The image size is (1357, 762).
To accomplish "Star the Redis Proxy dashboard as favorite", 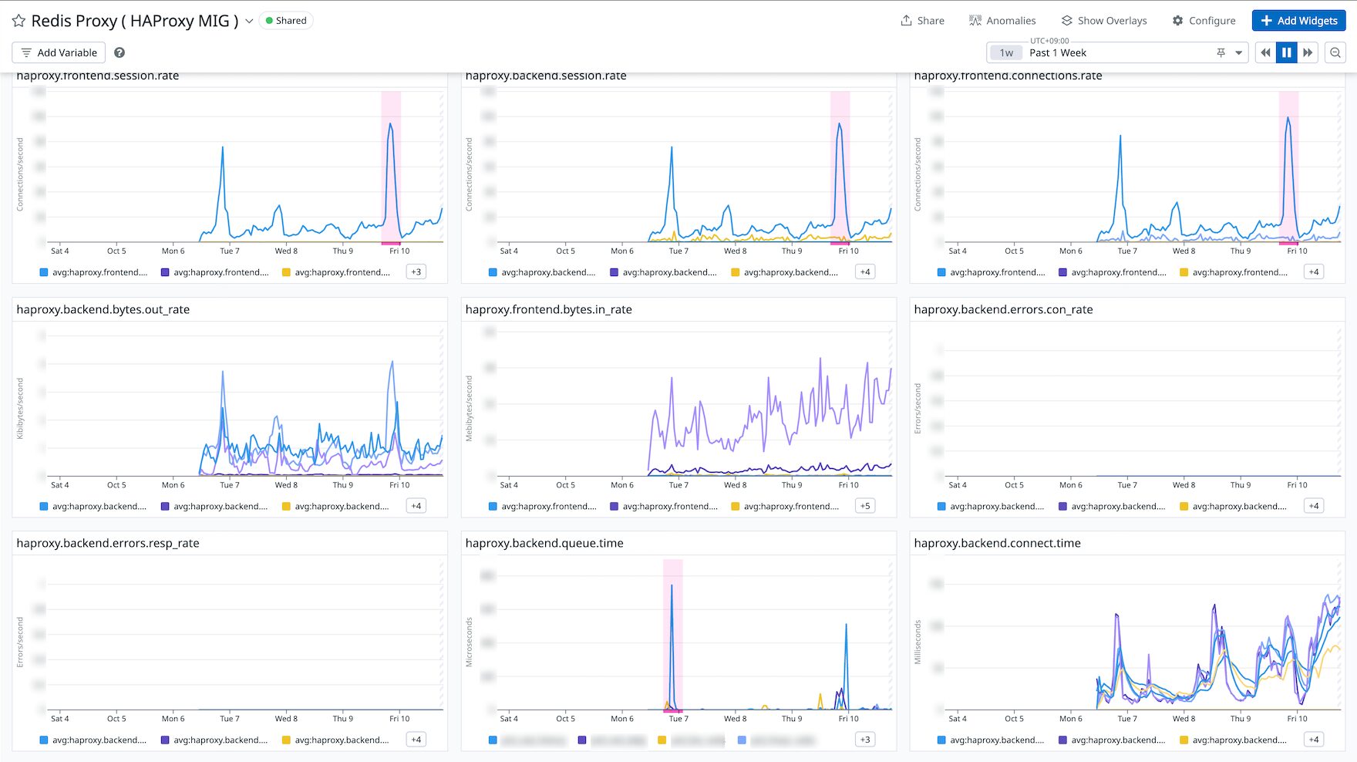I will click(19, 21).
